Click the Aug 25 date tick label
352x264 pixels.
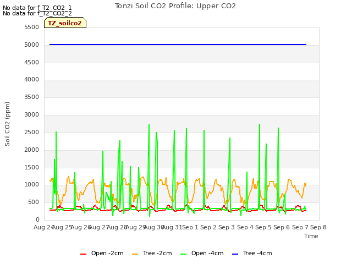[x=62, y=227]
